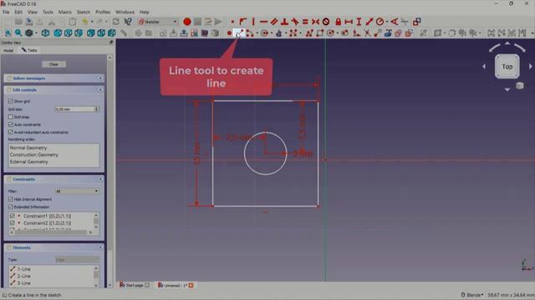Apply the Vertical distance constraint
The height and width of the screenshot is (300, 535).
(359, 22)
